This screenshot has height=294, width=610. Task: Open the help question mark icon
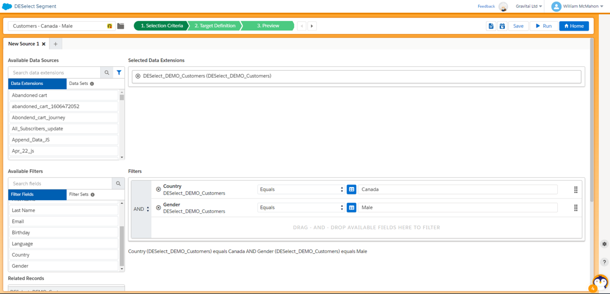tap(604, 262)
